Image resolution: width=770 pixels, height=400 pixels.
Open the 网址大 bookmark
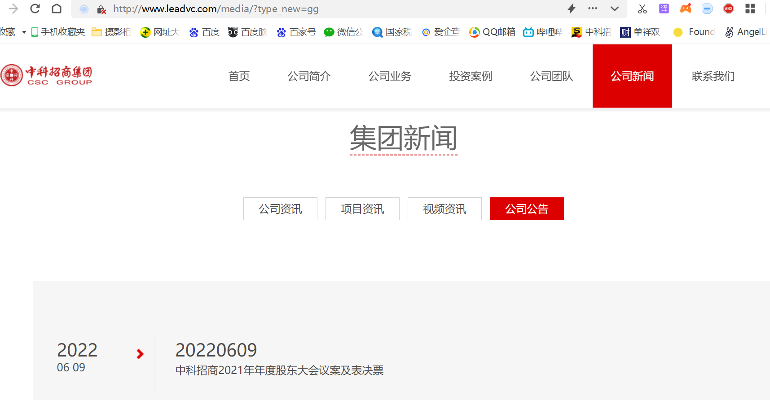(159, 32)
